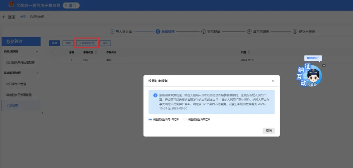Click the back arrow icon beside 返回
Viewport: 353px width, 168px height.
point(4,17)
